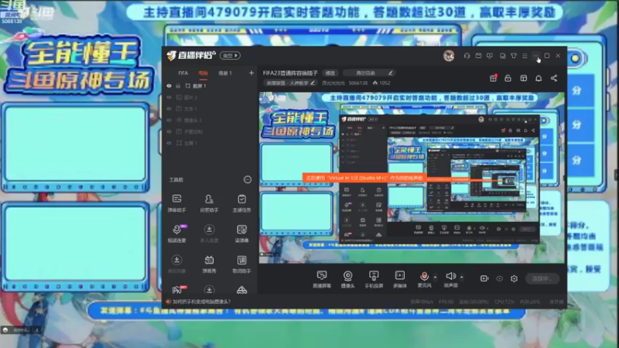619x348 pixels.
Task: Open the 歌词助手 tool
Action: tap(241, 264)
